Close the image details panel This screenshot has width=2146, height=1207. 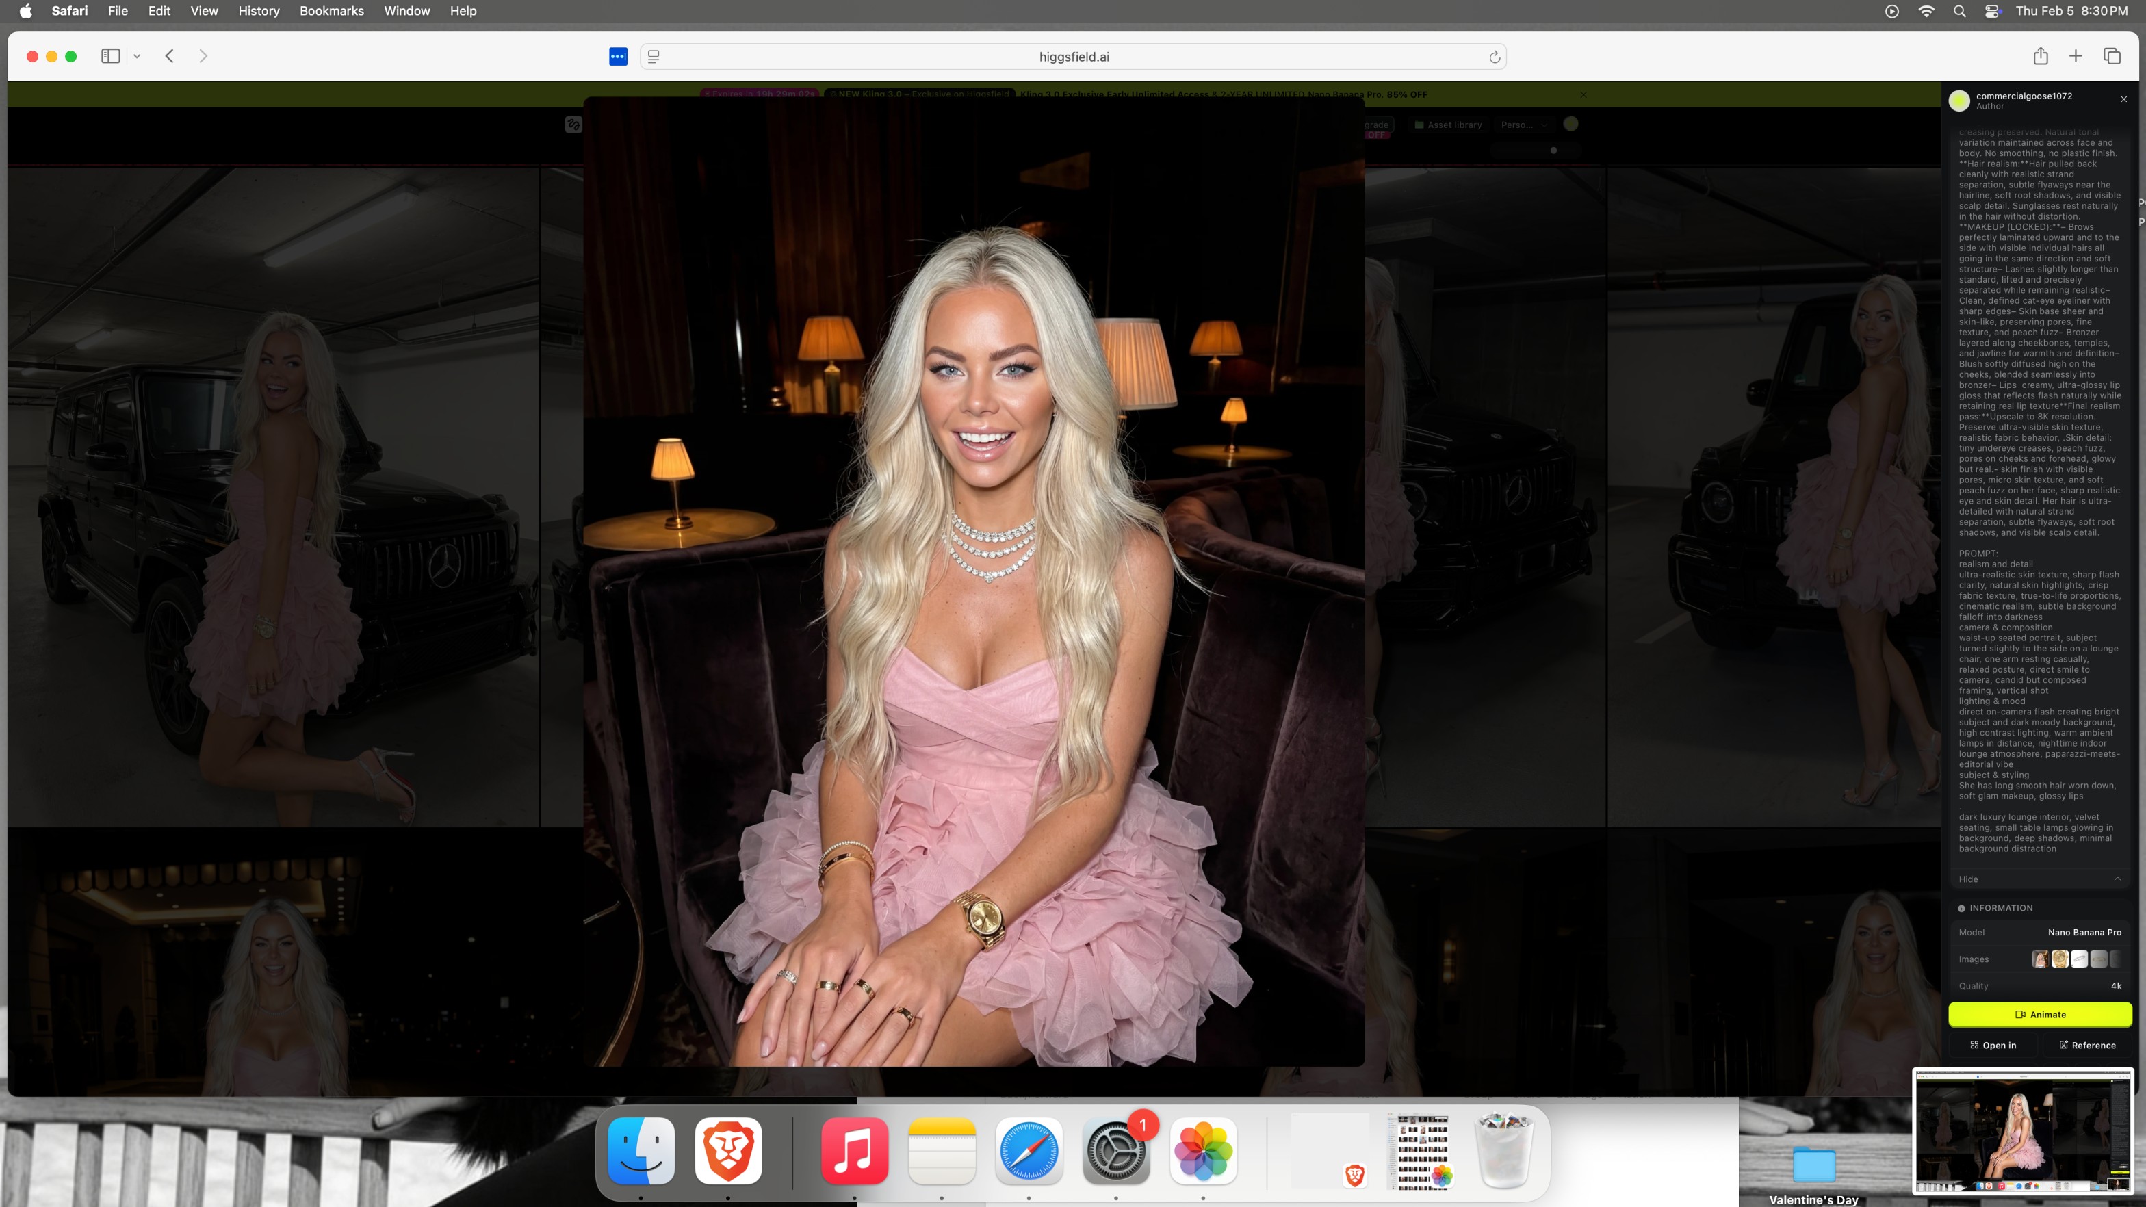(x=2123, y=99)
